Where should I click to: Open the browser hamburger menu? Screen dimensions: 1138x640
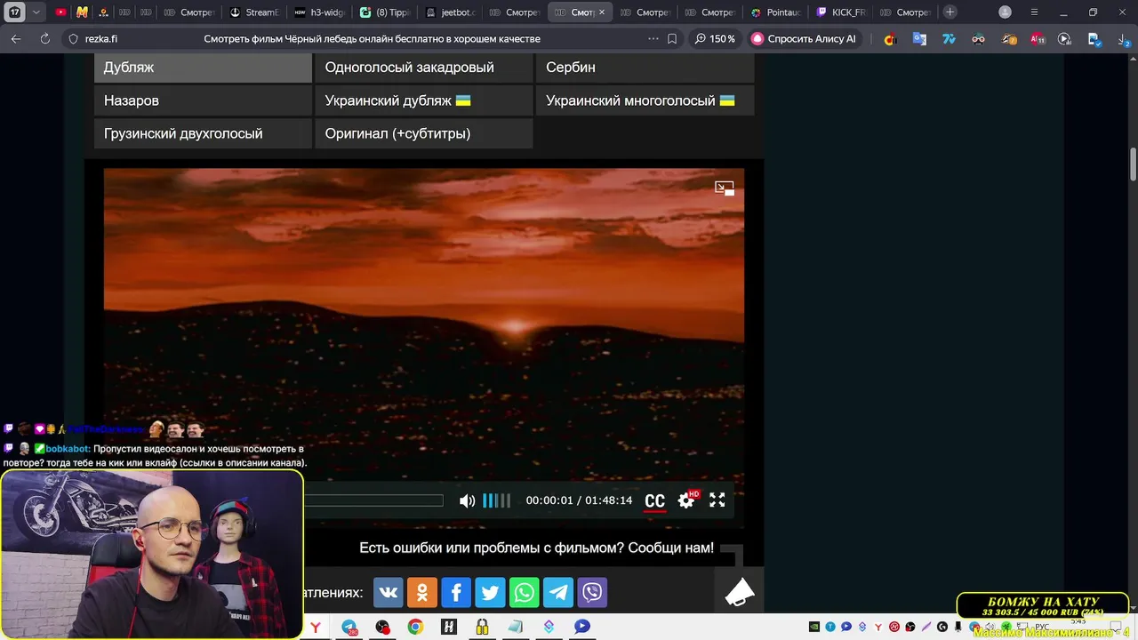1034,12
